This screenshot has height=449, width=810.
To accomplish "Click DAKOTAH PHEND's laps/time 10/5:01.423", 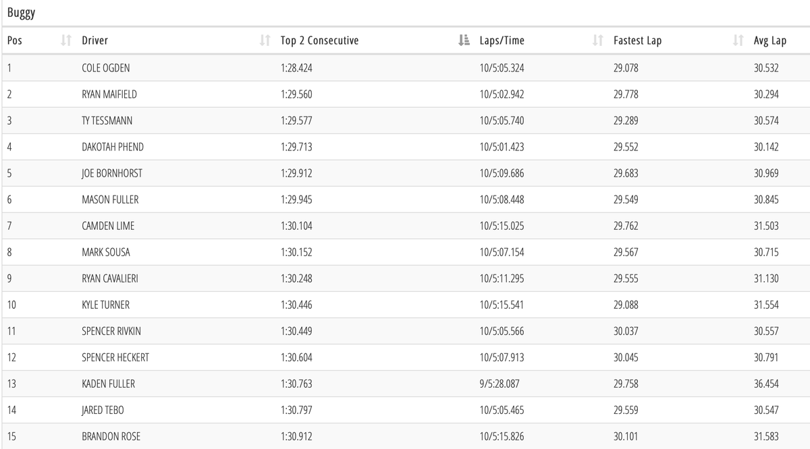I will pos(501,147).
